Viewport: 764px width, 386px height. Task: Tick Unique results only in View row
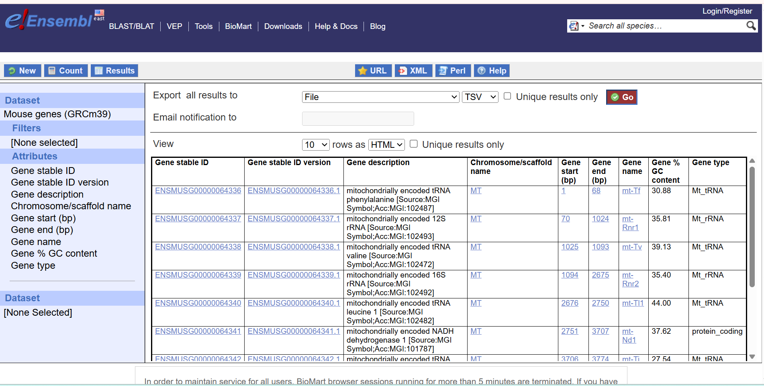pyautogui.click(x=413, y=144)
